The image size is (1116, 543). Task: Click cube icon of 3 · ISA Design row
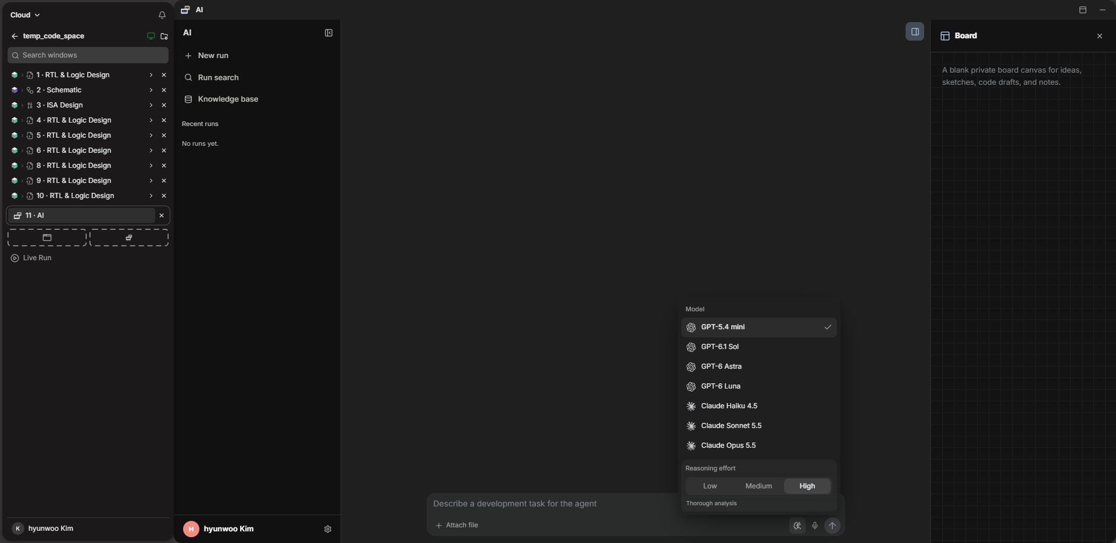[x=14, y=105]
